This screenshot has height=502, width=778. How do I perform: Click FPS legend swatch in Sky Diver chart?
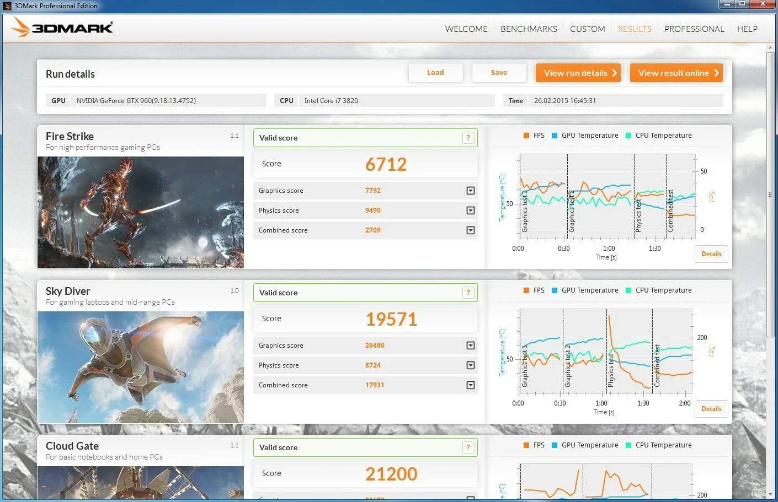click(526, 290)
